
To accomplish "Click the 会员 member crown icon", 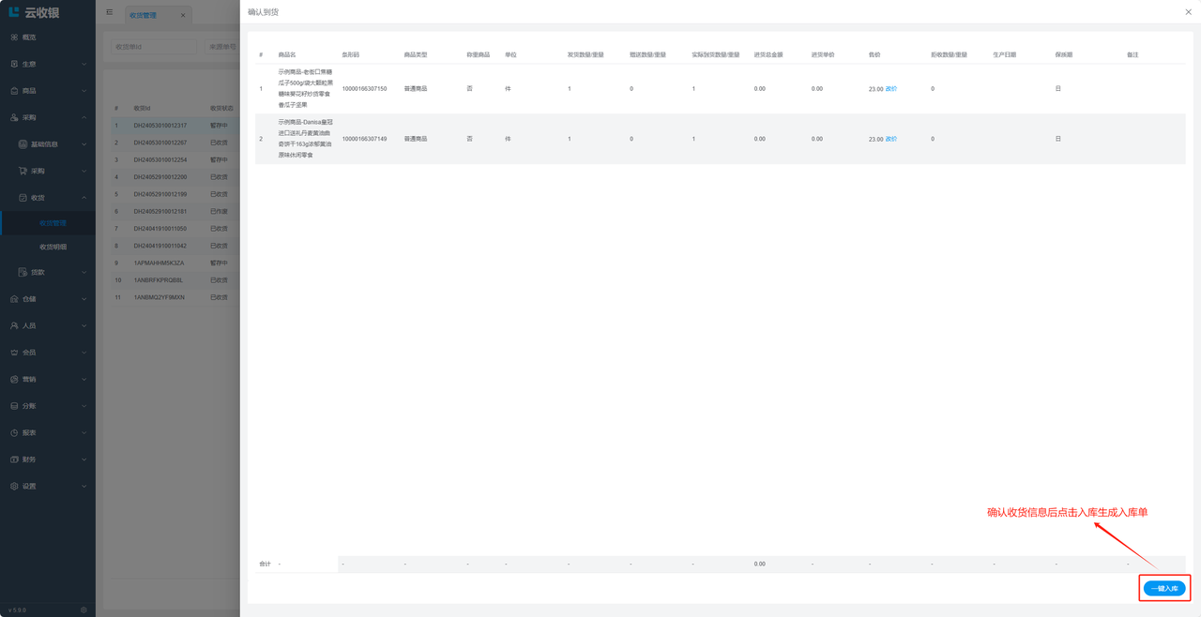I will 14,353.
